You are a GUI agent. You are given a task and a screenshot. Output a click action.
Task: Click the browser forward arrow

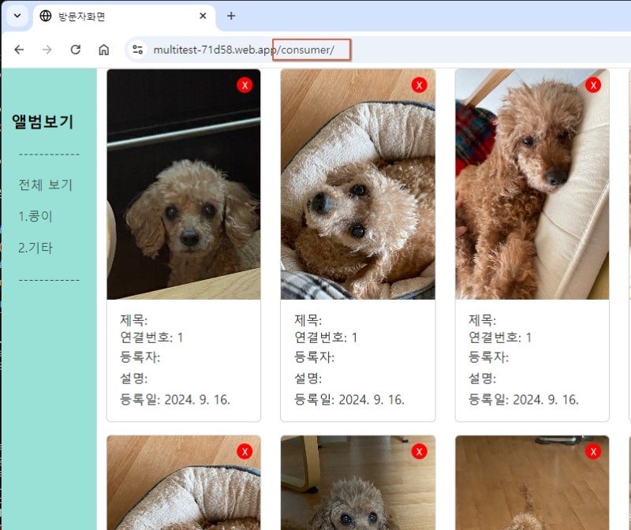[47, 50]
